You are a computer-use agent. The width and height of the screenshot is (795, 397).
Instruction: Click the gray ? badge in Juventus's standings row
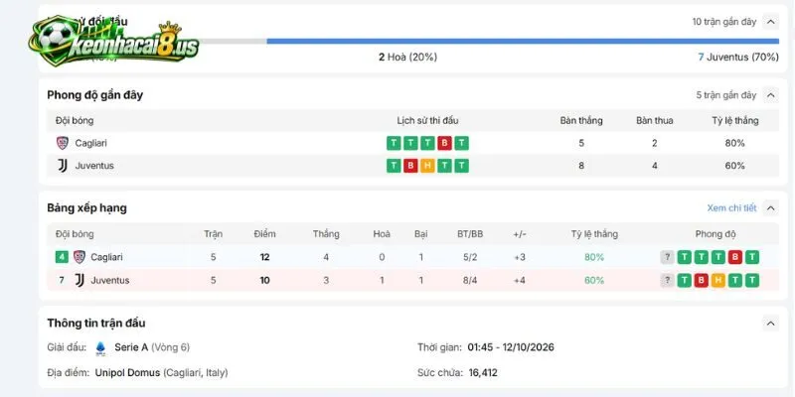click(667, 280)
